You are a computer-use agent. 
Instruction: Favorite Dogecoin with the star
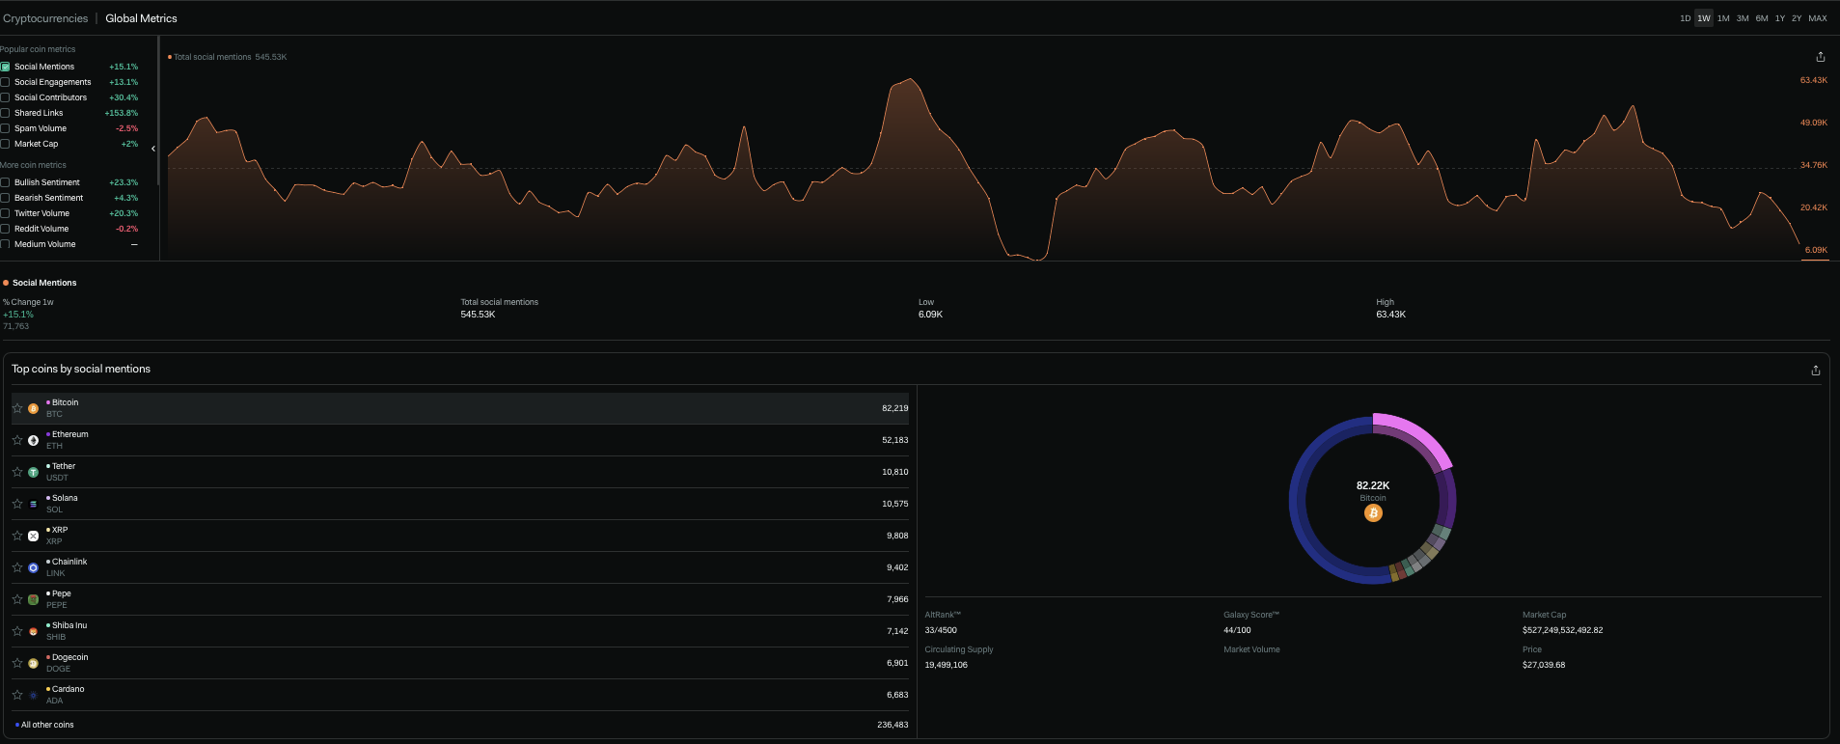tap(17, 663)
